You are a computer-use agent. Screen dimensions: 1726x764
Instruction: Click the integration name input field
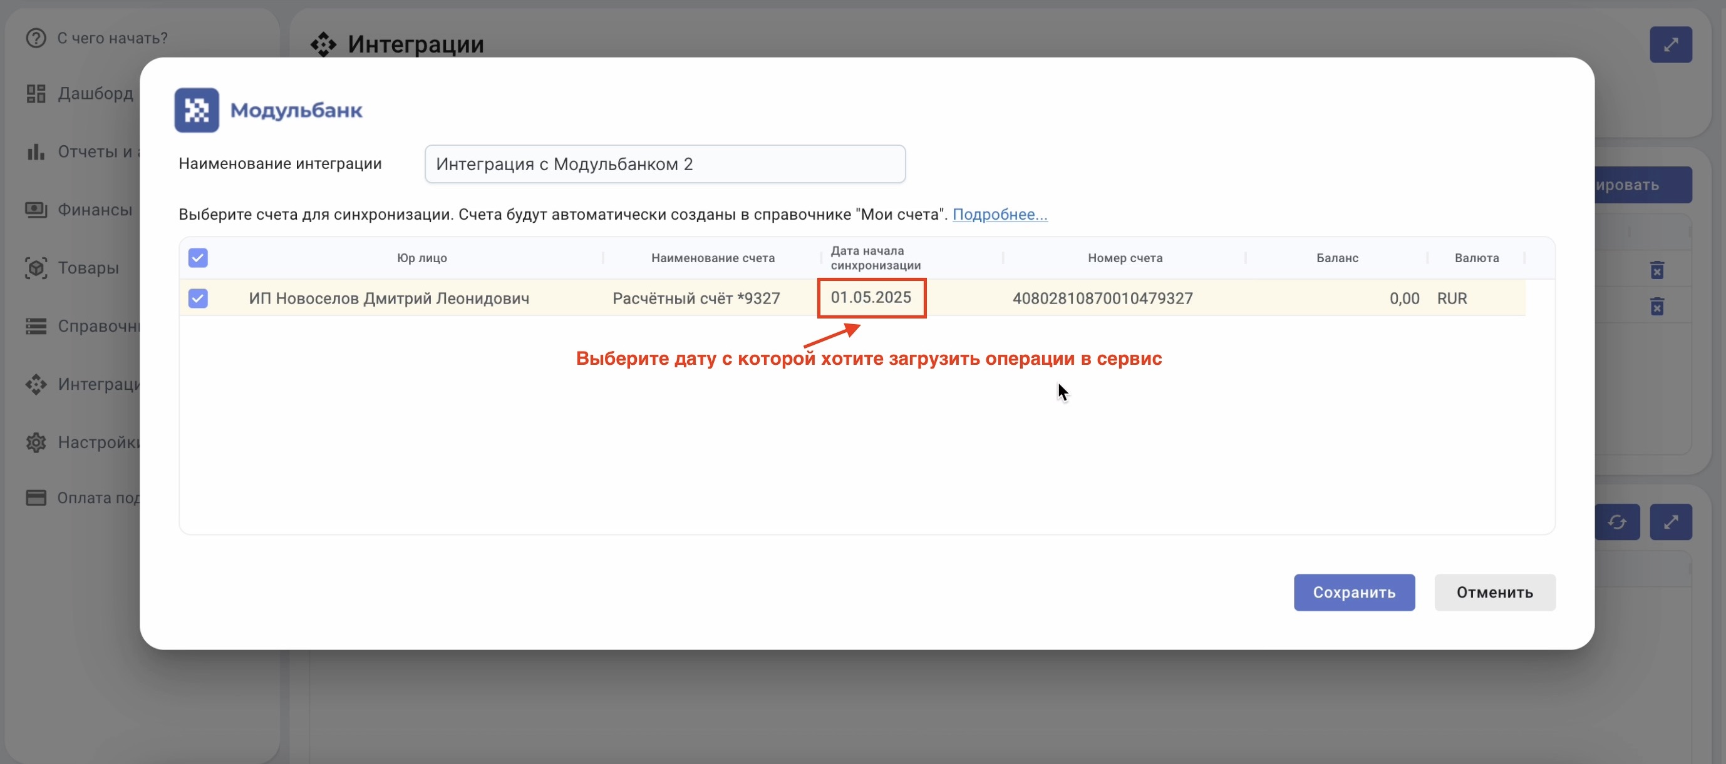click(x=664, y=164)
